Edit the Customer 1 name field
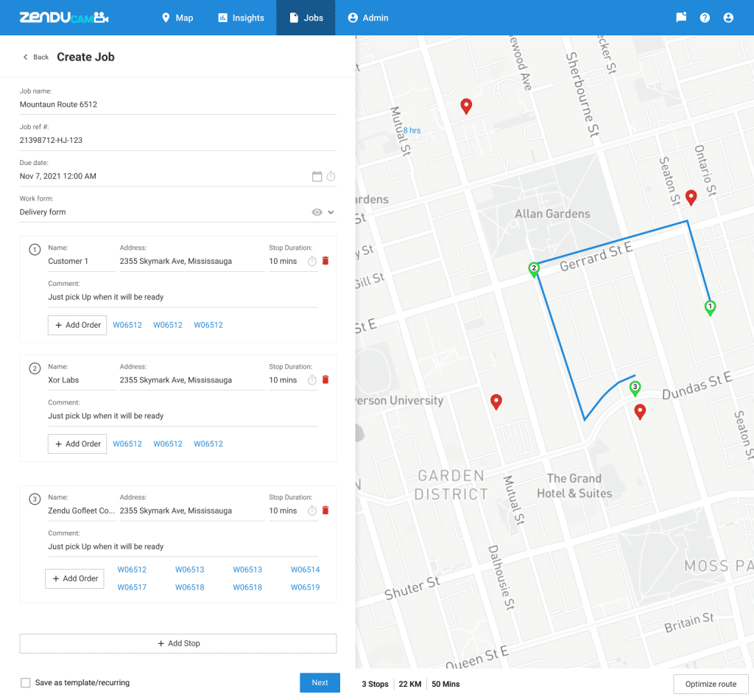 (82, 262)
